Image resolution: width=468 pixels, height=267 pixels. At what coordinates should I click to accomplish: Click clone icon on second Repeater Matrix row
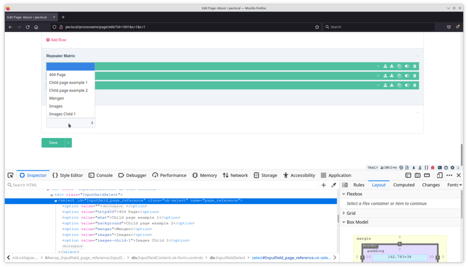click(x=399, y=76)
